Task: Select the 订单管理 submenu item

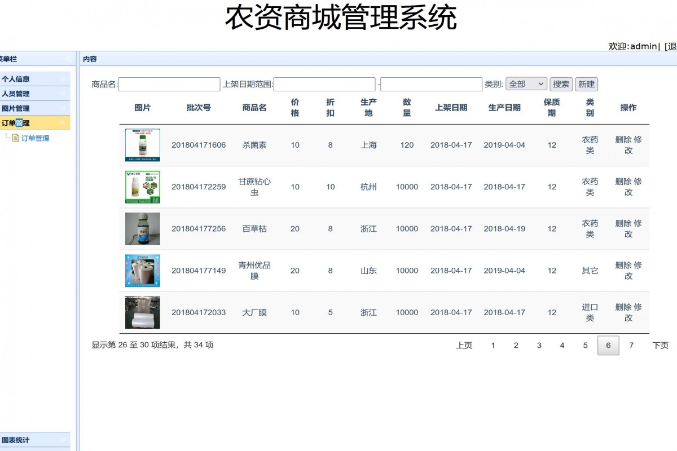Action: [x=35, y=138]
